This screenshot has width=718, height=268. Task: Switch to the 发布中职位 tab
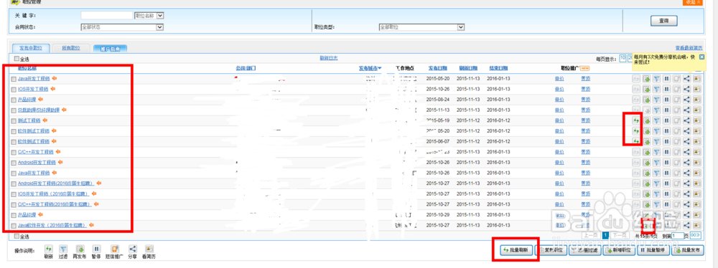(x=31, y=47)
